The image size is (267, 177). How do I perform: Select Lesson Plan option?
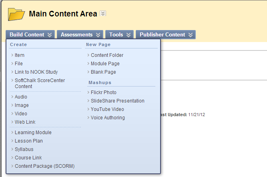tap(28, 141)
